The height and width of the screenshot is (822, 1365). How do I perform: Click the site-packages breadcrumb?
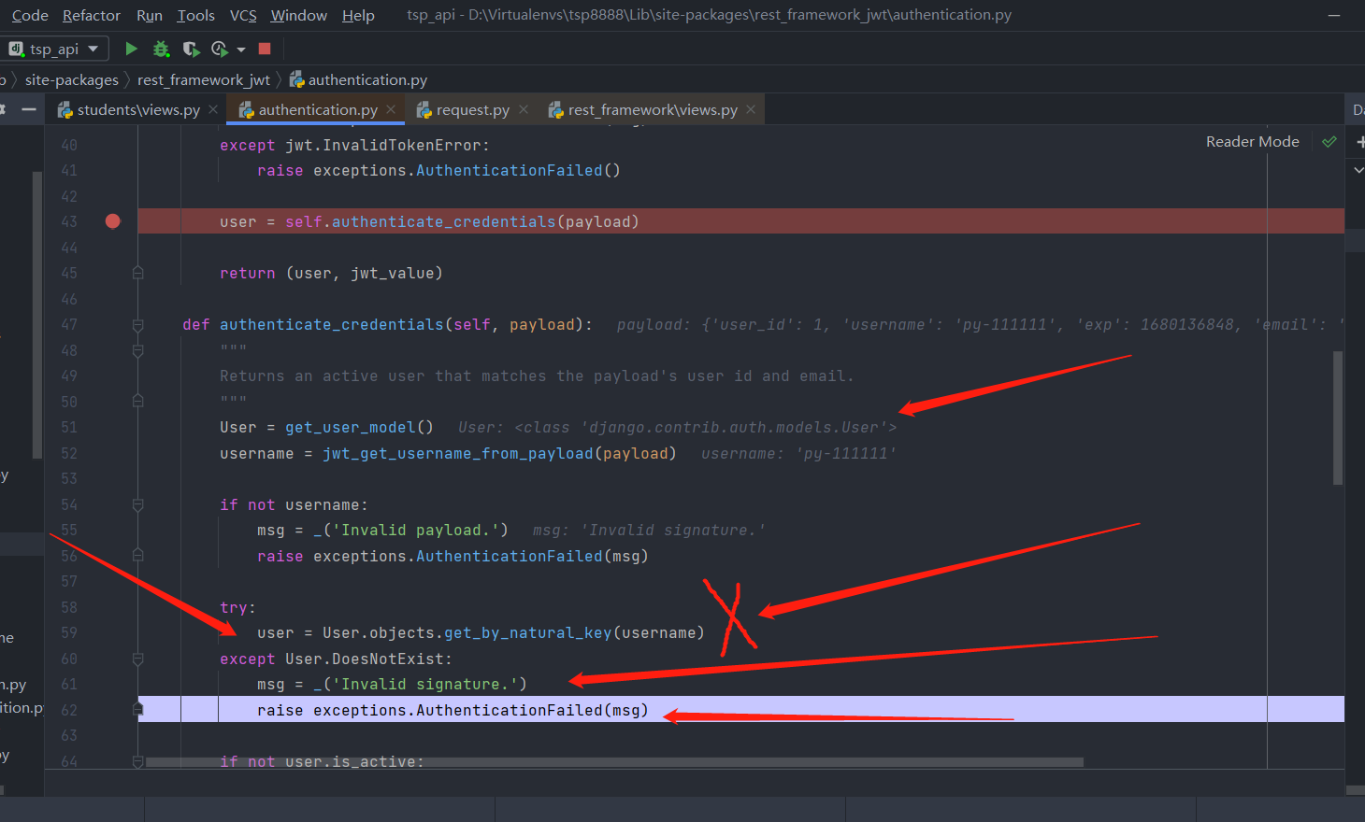coord(72,80)
